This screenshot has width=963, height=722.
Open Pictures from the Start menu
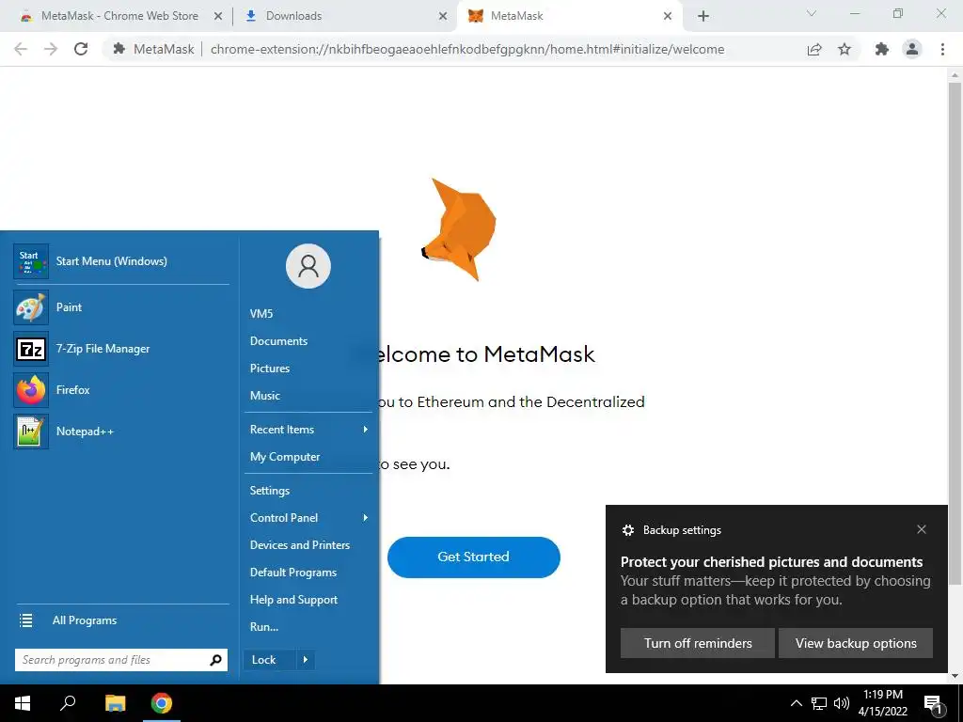pos(270,369)
